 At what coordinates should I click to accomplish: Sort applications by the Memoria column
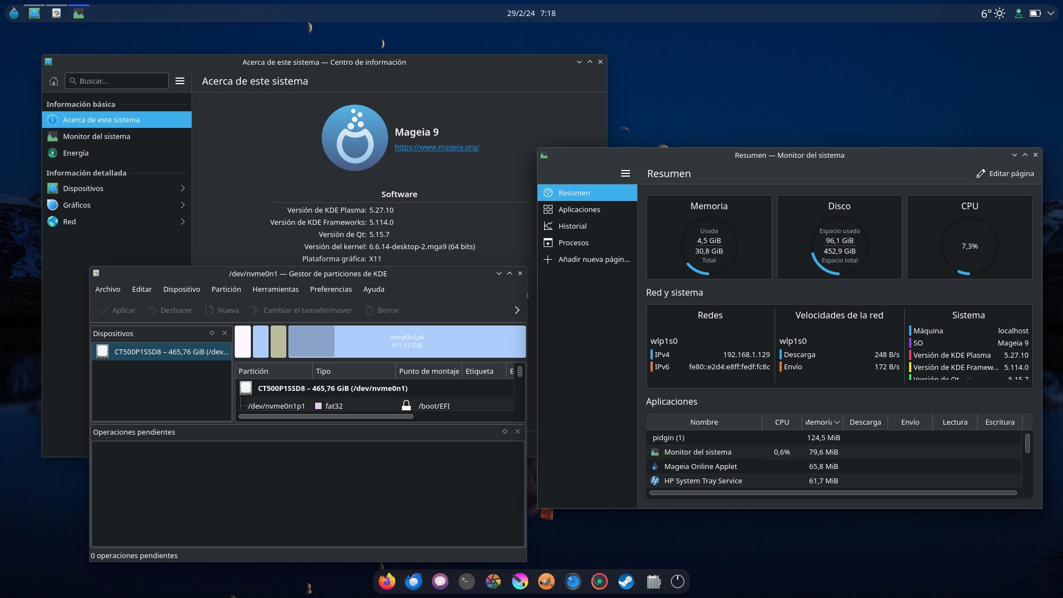(x=822, y=422)
